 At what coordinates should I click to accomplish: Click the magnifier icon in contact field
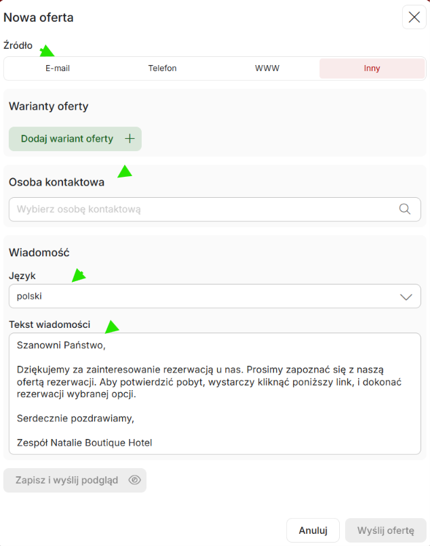[x=404, y=209]
